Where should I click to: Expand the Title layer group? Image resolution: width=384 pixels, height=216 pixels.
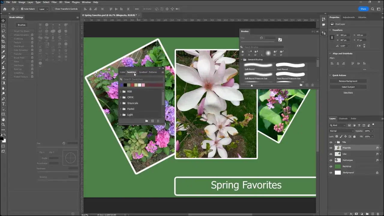pyautogui.click(x=335, y=142)
